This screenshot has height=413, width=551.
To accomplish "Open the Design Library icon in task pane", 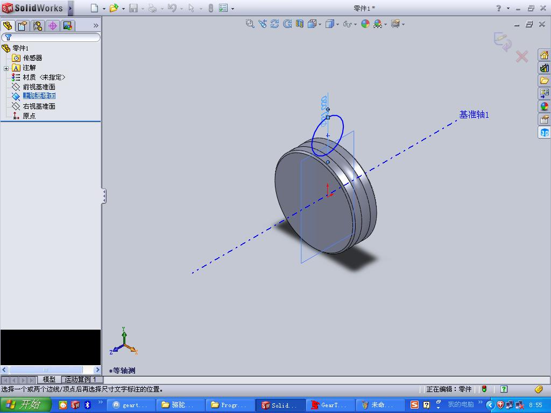I will (x=545, y=68).
